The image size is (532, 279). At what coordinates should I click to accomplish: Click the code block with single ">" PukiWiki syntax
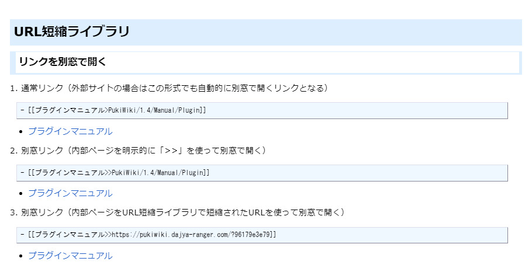point(263,110)
